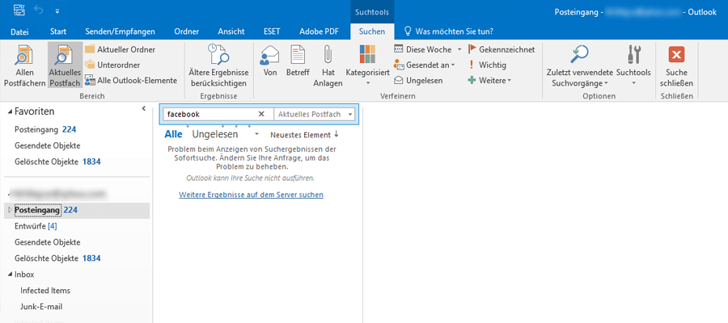Expand the account Posteingang folder triangle

11,210
